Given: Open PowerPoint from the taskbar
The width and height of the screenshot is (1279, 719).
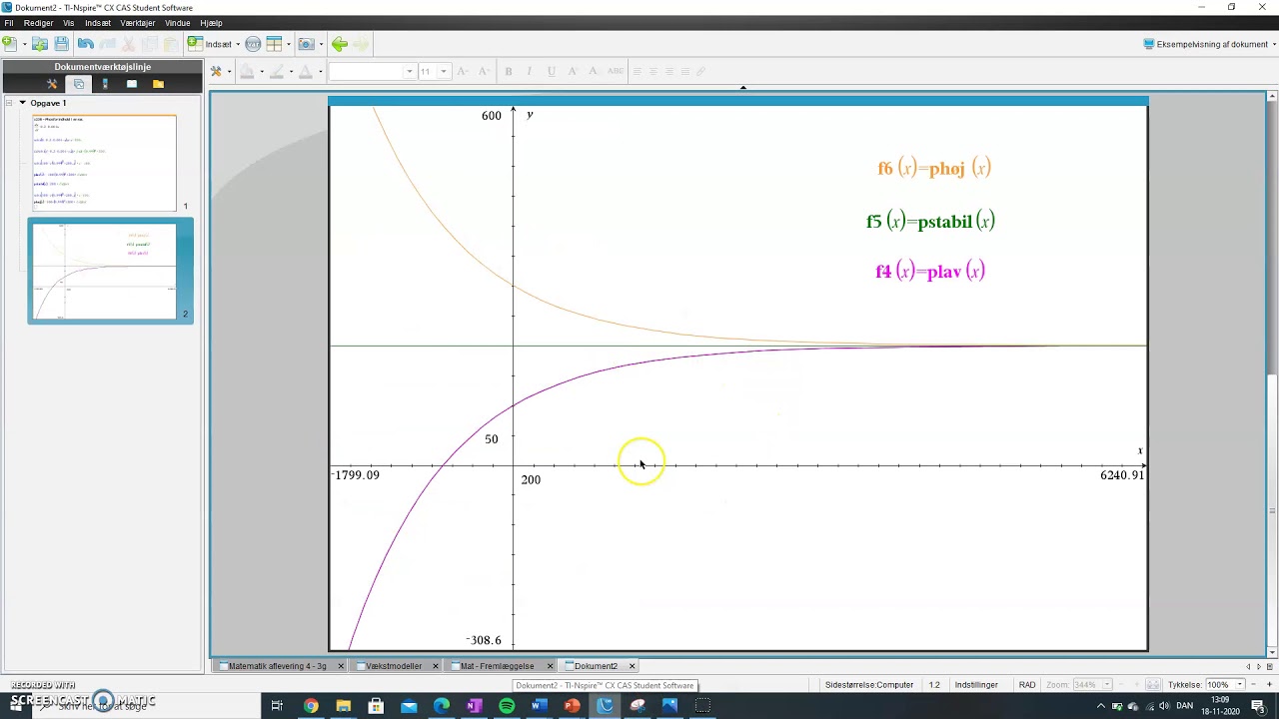Looking at the screenshot, I should [x=572, y=706].
